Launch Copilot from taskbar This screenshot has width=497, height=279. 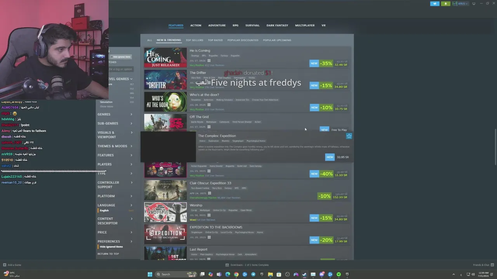point(210,274)
